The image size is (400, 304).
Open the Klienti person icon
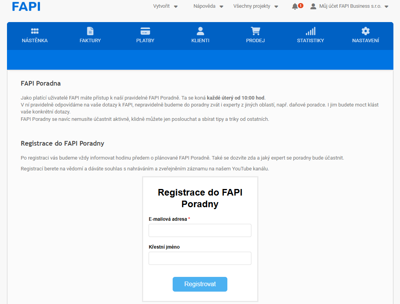pyautogui.click(x=200, y=31)
